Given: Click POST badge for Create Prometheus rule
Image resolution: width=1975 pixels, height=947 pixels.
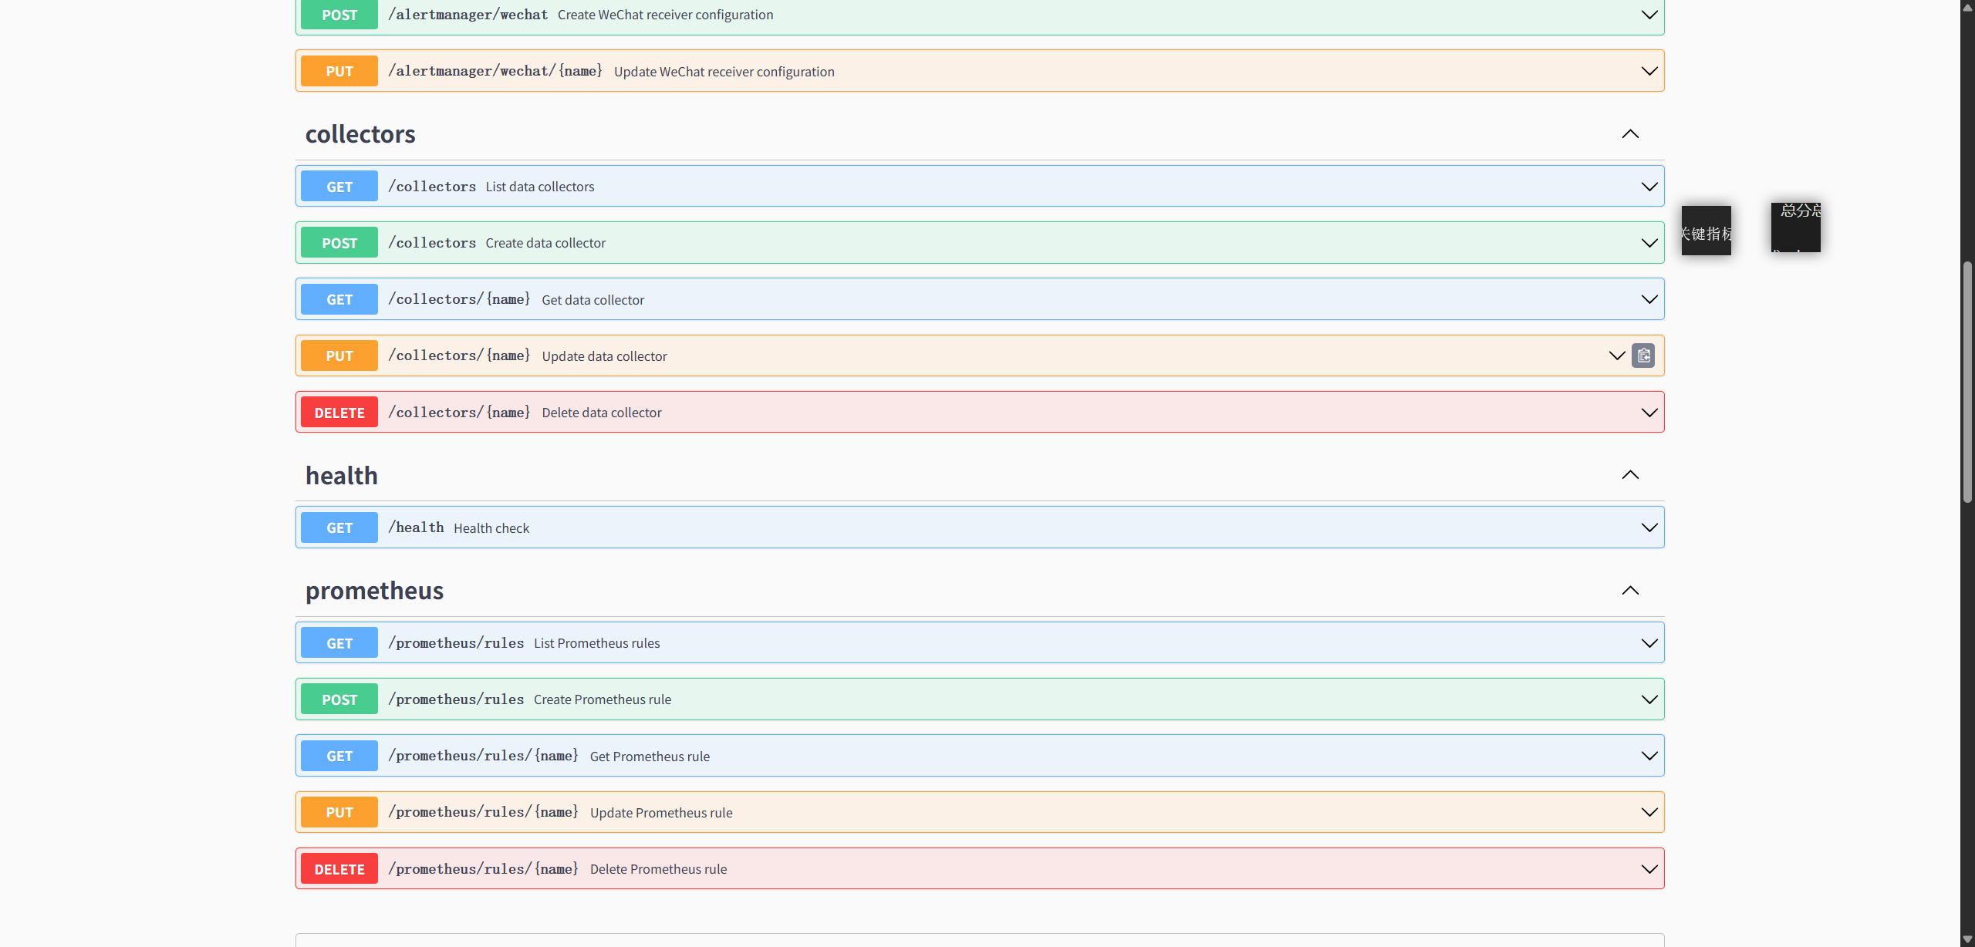Looking at the screenshot, I should pos(339,699).
